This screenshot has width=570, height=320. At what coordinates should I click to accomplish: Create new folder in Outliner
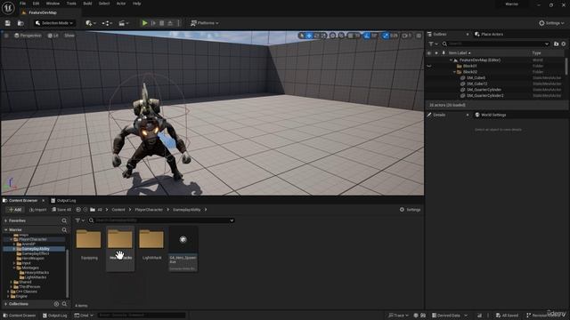point(556,44)
